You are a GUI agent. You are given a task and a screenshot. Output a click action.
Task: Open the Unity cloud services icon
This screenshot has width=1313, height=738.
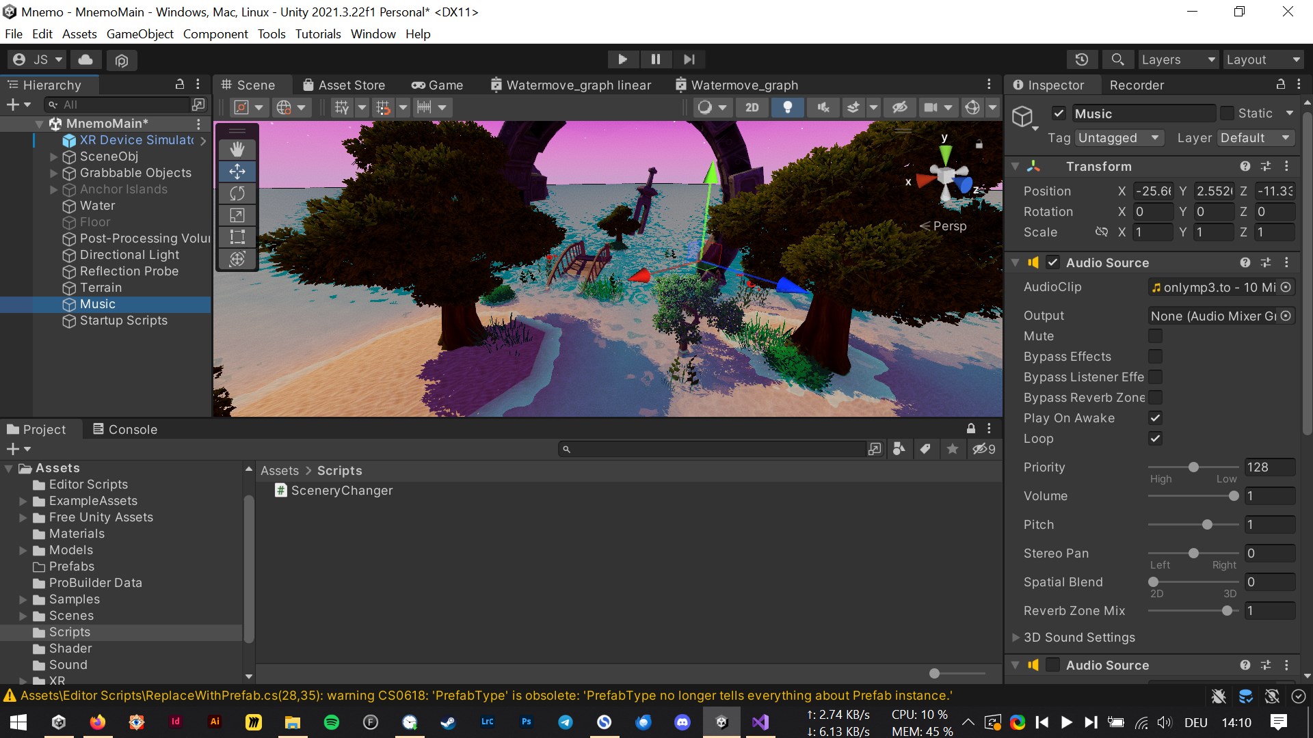coord(85,59)
